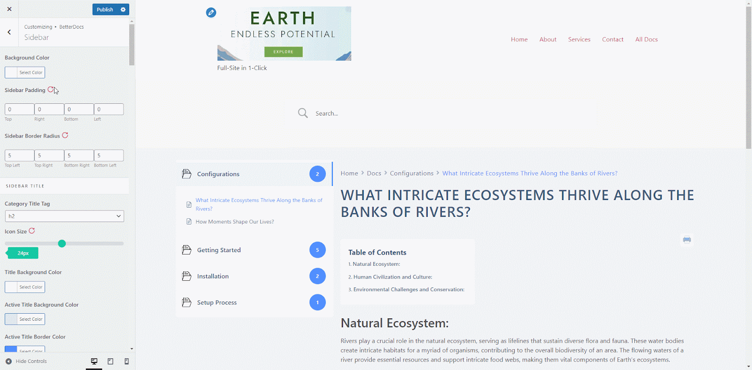This screenshot has height=370, width=752.
Task: Open the Category Title Tag dropdown
Action: coord(64,216)
